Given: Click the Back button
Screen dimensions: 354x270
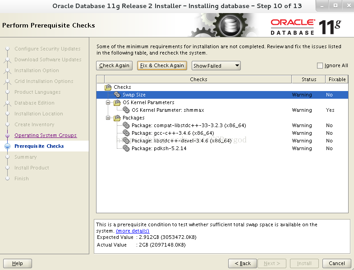Looking at the screenshot, I should (x=243, y=263).
